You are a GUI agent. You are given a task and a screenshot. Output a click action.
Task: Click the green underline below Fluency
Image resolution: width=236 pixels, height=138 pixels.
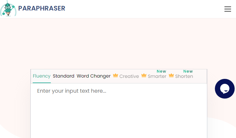42,82
